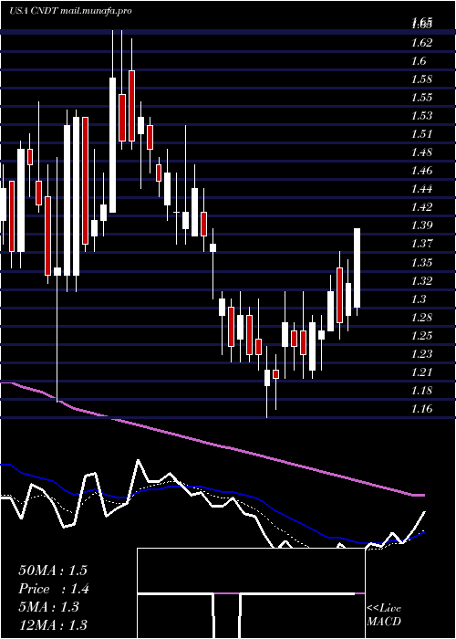Select the 1.37 price axis label

421,244
